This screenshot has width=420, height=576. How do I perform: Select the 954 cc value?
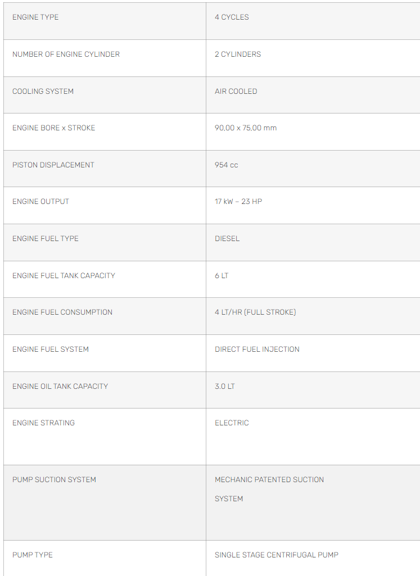[x=227, y=165]
